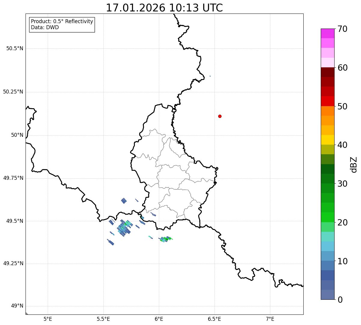
Task: Click the 0 tick on colorbar
Action: 340,300
